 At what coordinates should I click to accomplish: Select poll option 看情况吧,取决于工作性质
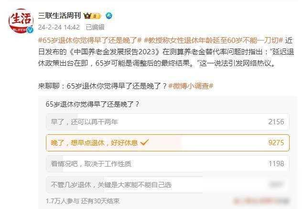(168, 164)
